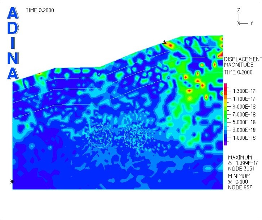This screenshot has width=262, height=220.
Task: Click the NODE 3051 text
Action: (240, 169)
